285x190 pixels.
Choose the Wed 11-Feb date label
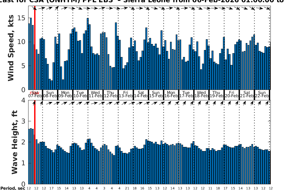(96, 94)
